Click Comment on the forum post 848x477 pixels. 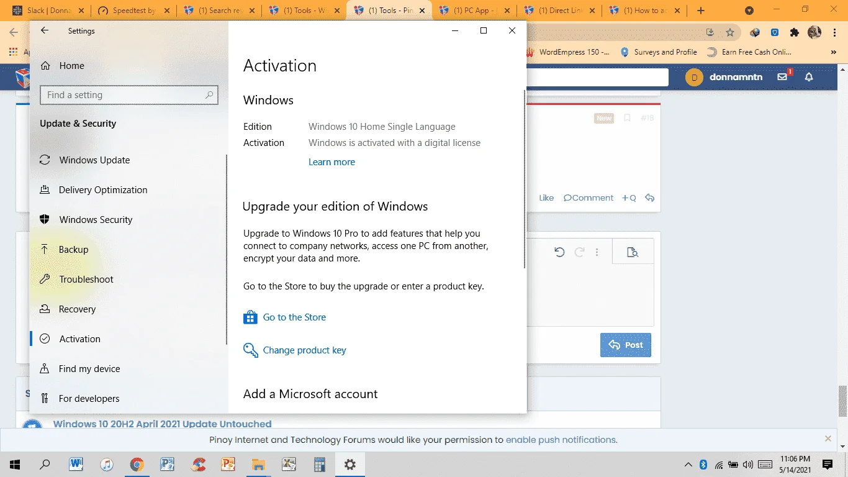(x=589, y=198)
